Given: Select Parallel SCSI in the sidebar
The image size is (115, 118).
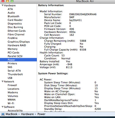Looking at the screenshot, I should click(15, 56).
